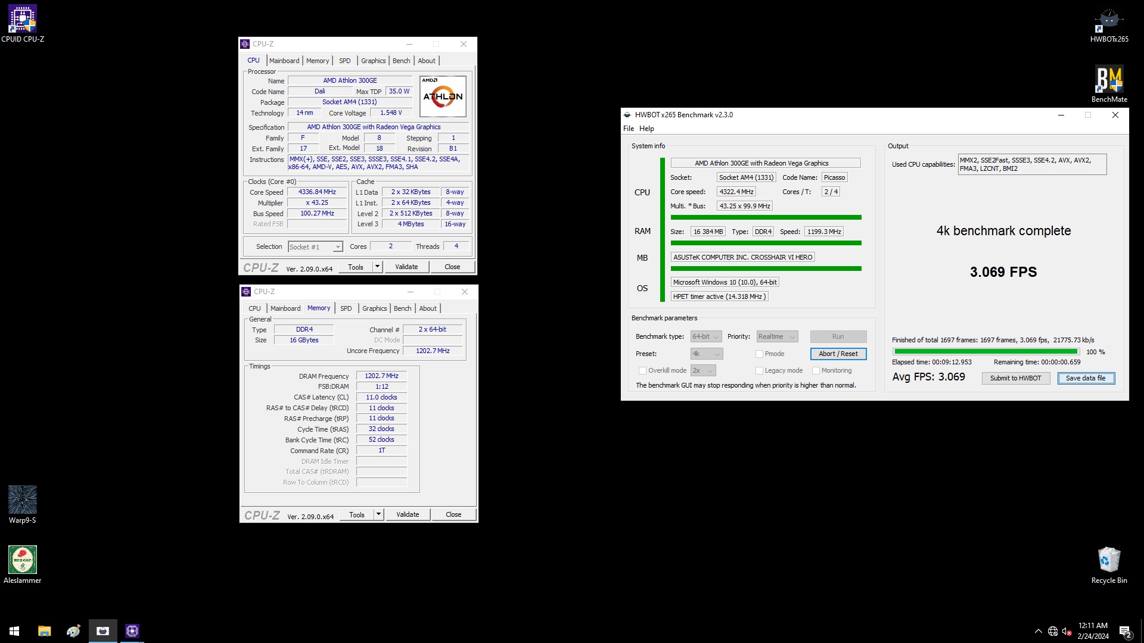Open the Recycle Bin
1144x643 pixels.
(1109, 565)
